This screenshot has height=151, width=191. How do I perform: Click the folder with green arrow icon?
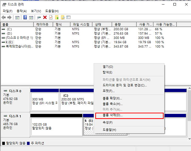pos(57,17)
